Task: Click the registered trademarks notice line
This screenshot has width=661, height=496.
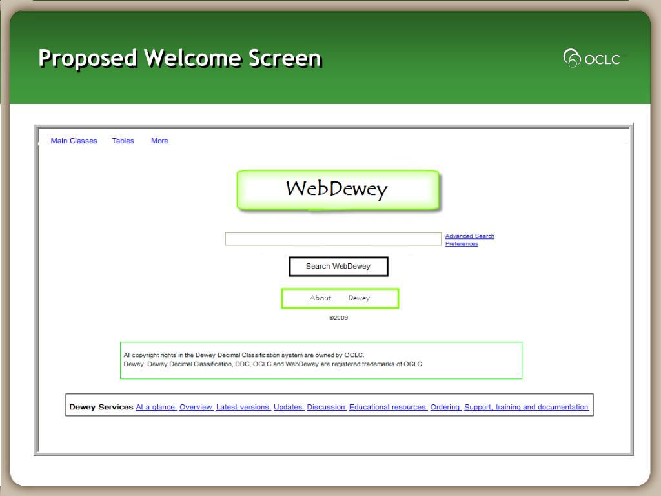Action: pos(273,364)
